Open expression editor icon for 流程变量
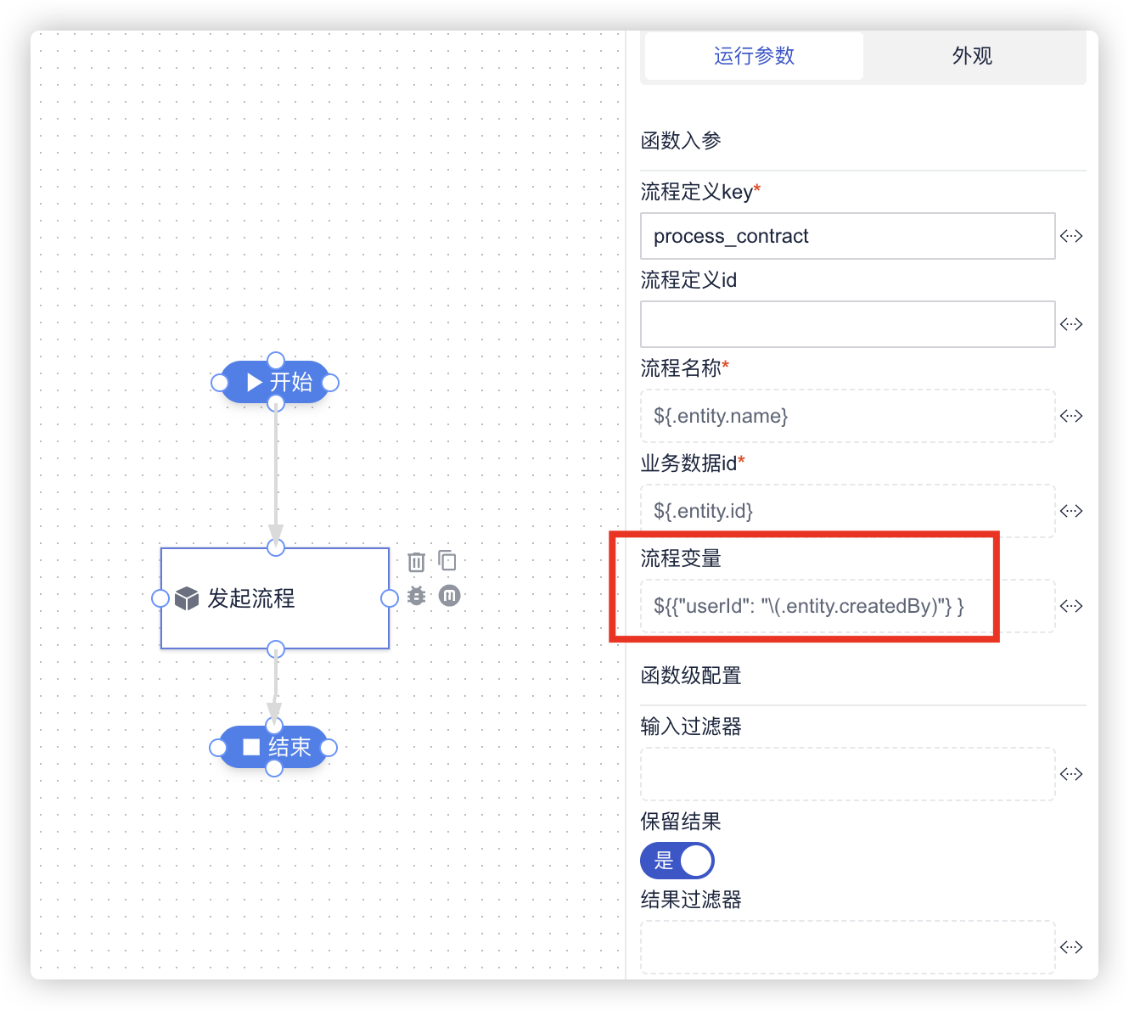Viewport: 1129px width, 1010px height. click(x=1071, y=606)
